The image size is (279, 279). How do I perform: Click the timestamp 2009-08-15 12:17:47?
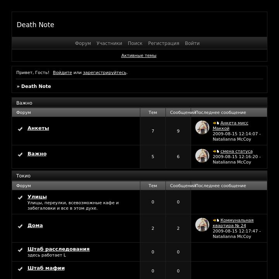pyautogui.click(x=235, y=231)
